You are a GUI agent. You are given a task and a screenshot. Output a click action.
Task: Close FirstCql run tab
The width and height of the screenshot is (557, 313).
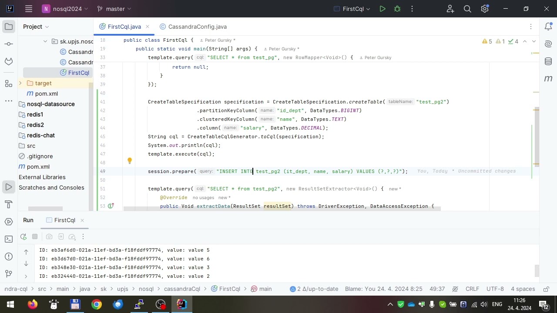(x=82, y=220)
